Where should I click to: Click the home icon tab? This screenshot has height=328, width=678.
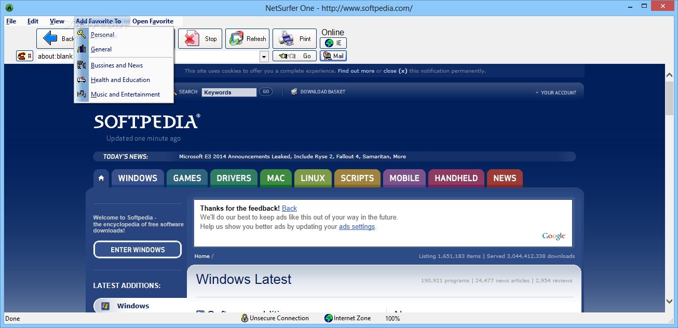pos(101,178)
